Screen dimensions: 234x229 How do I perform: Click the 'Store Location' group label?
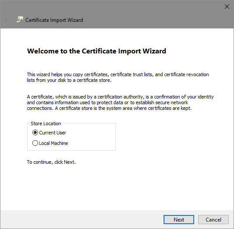46,123
